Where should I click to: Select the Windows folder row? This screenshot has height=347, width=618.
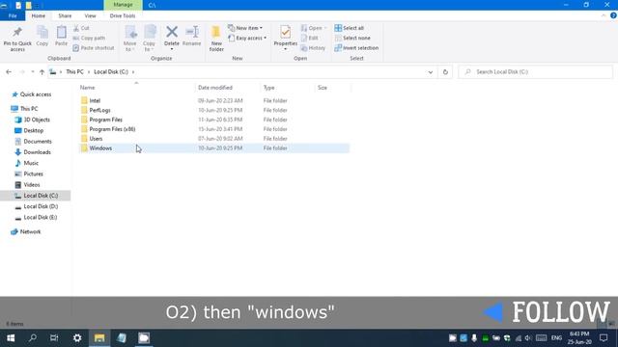tap(214, 148)
